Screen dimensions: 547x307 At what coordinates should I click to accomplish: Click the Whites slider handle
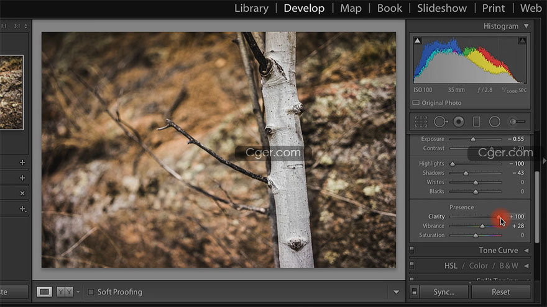coord(476,182)
